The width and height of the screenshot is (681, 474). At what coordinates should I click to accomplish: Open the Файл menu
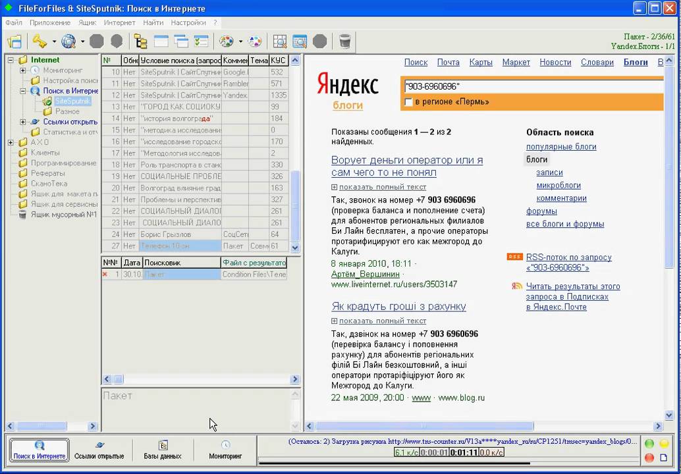(14, 22)
